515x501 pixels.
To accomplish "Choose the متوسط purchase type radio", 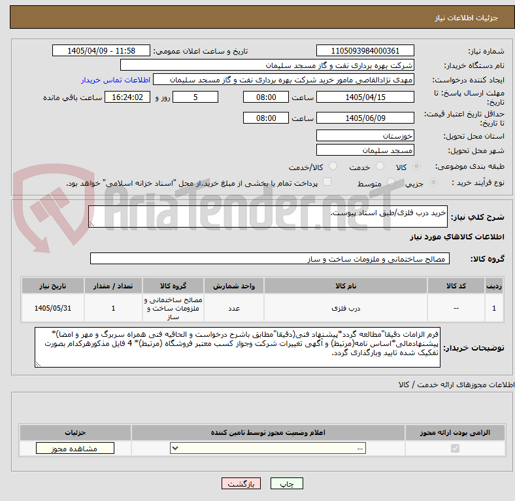I will click(x=391, y=182).
